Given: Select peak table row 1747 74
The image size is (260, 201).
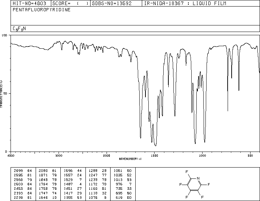Looking at the screenshot, I should (x=48, y=193).
